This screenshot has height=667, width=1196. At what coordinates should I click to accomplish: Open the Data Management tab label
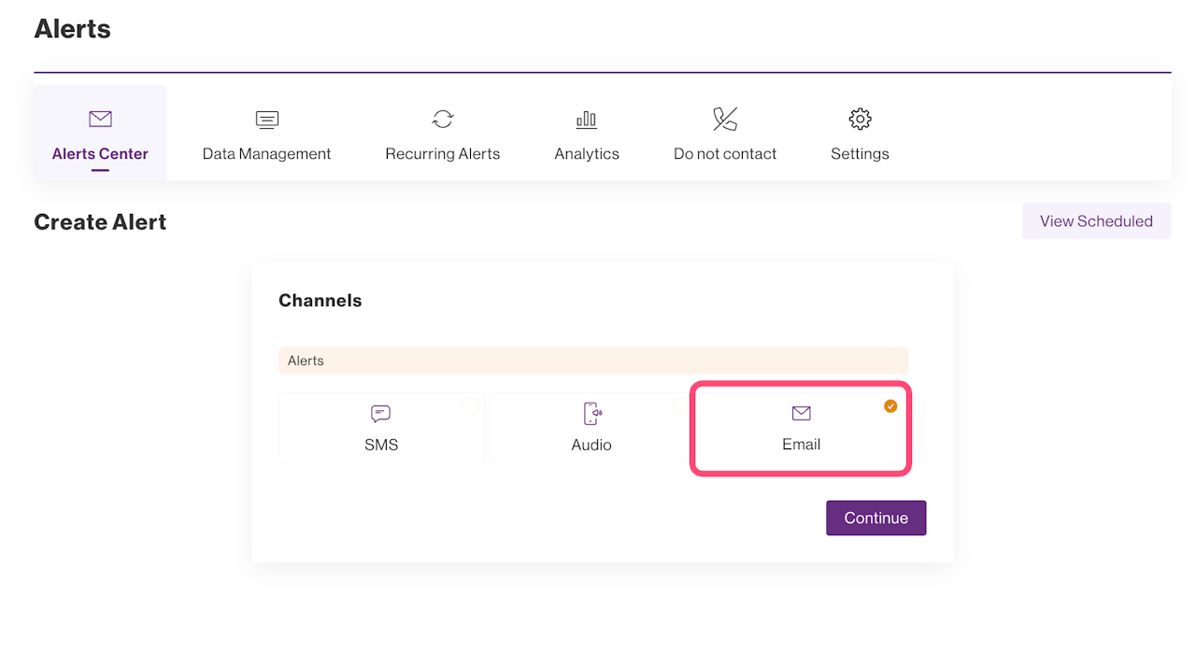(x=267, y=154)
